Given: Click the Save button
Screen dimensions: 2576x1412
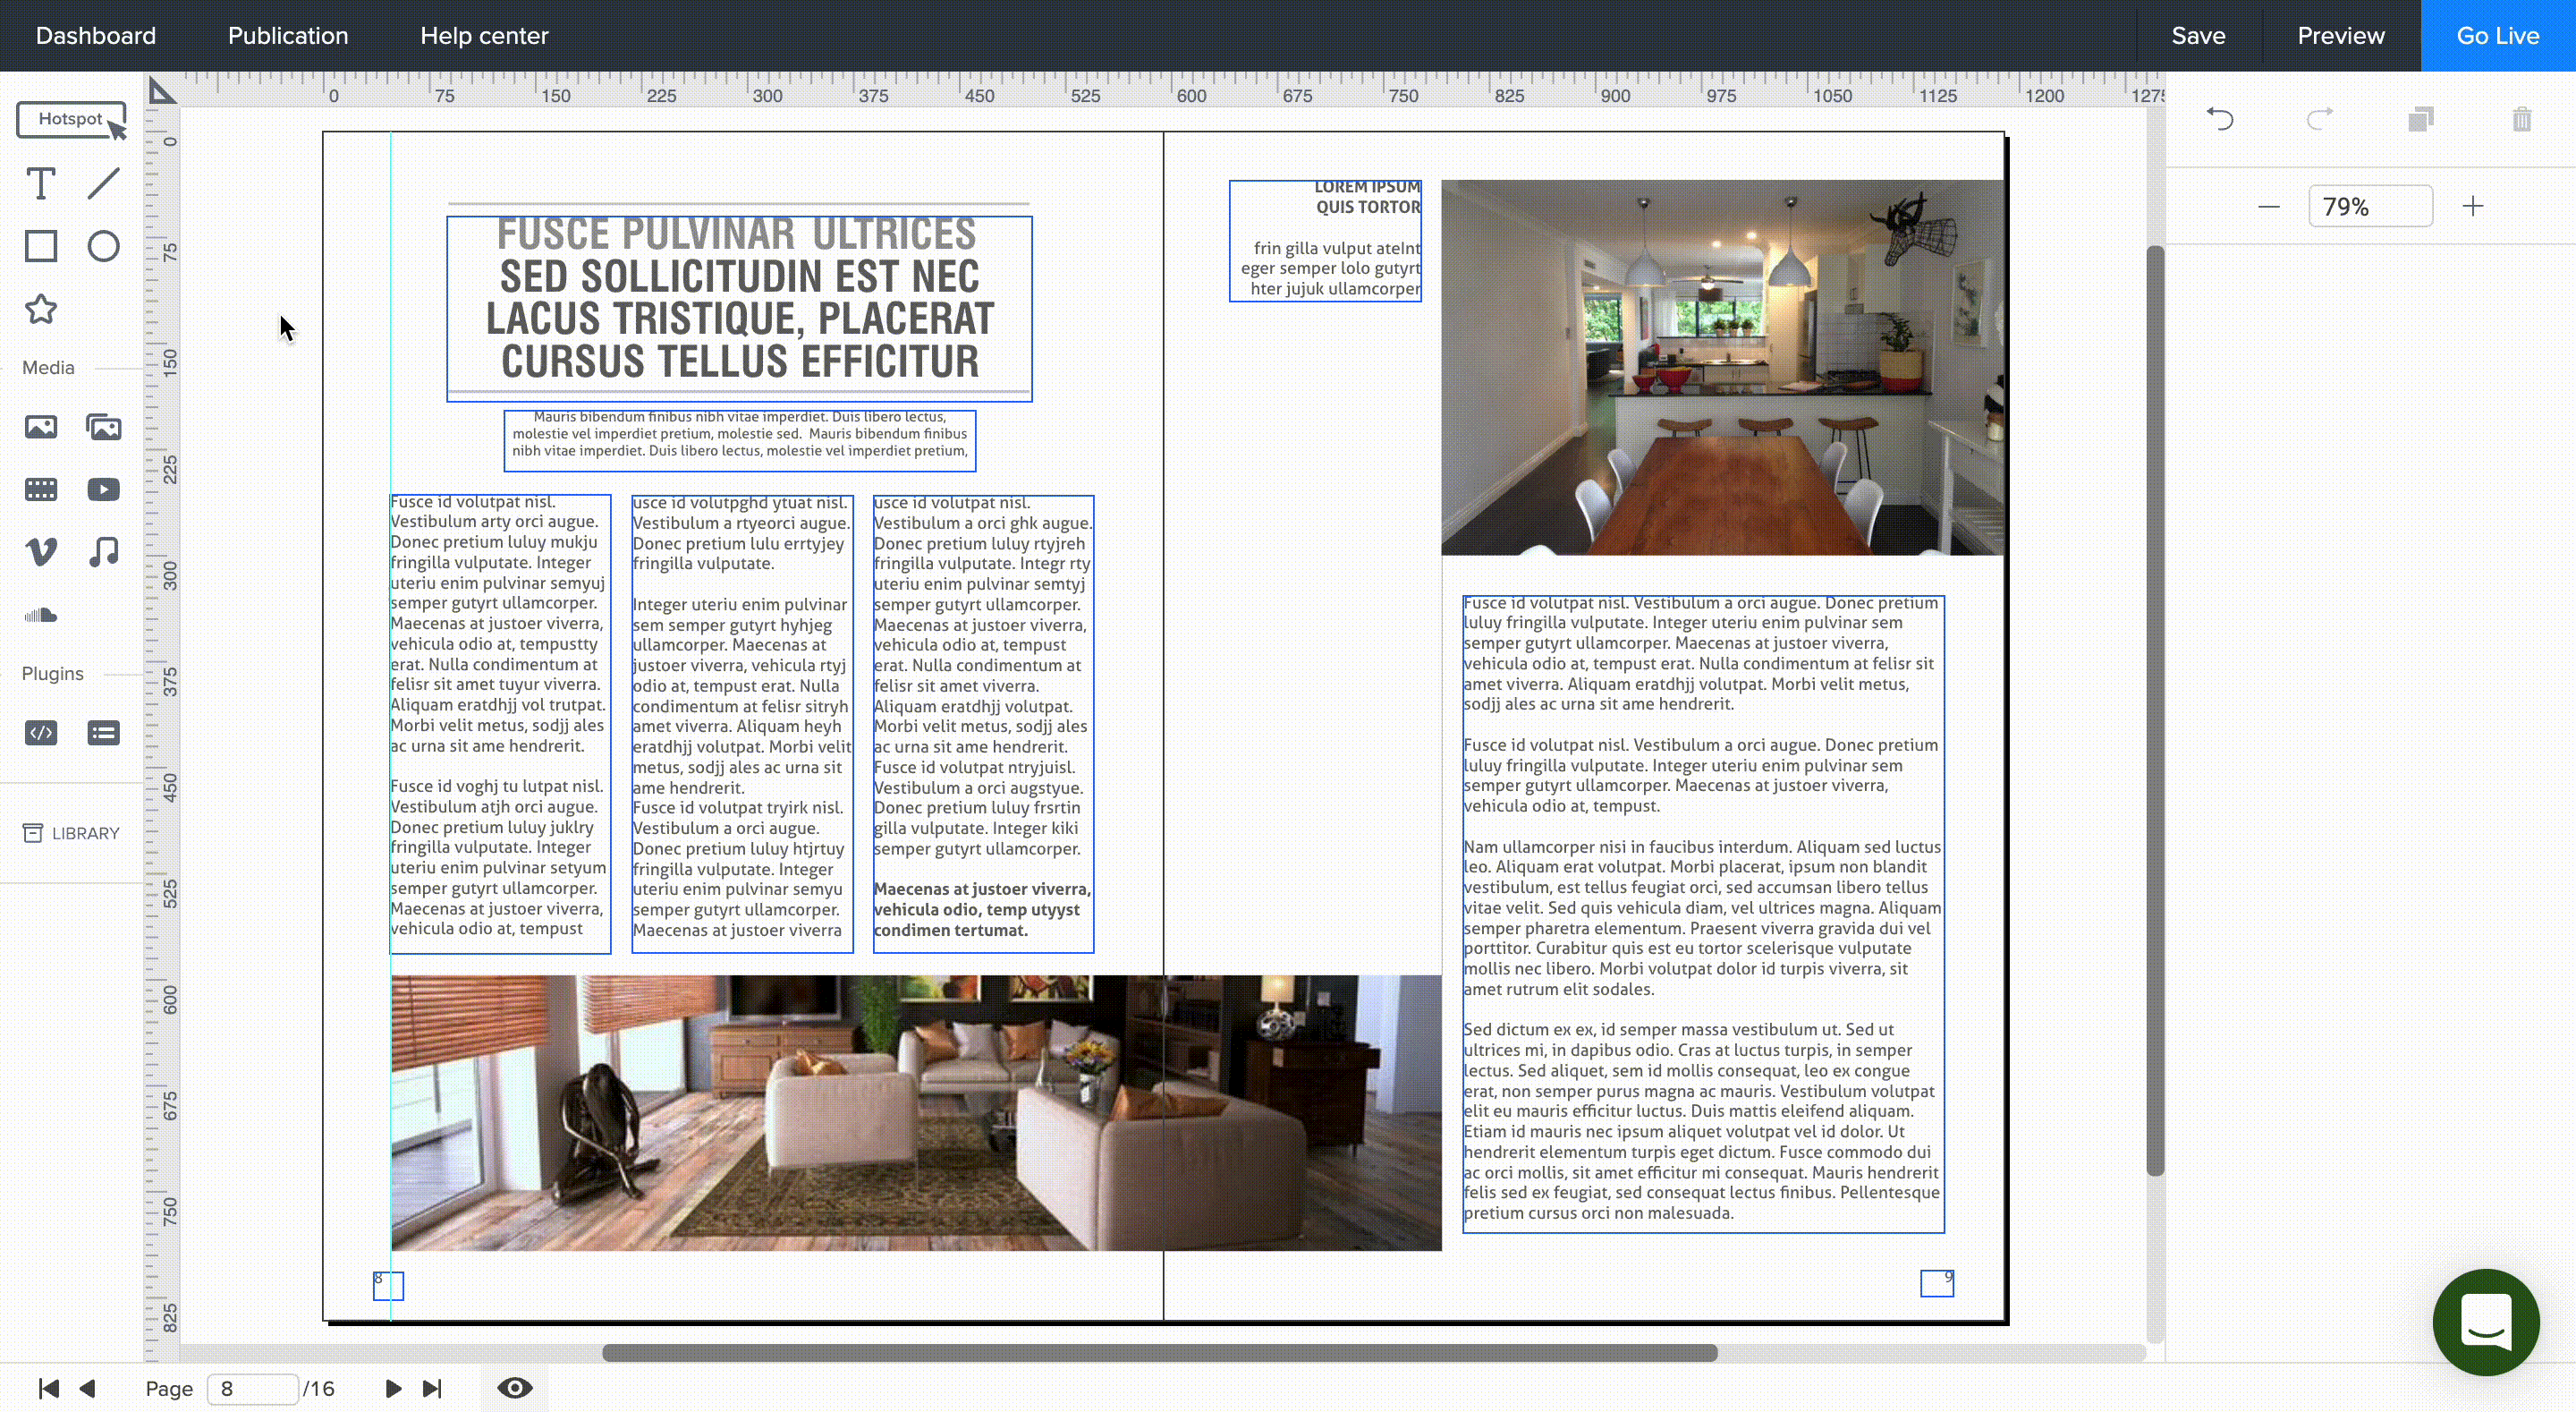Looking at the screenshot, I should coord(2198,36).
